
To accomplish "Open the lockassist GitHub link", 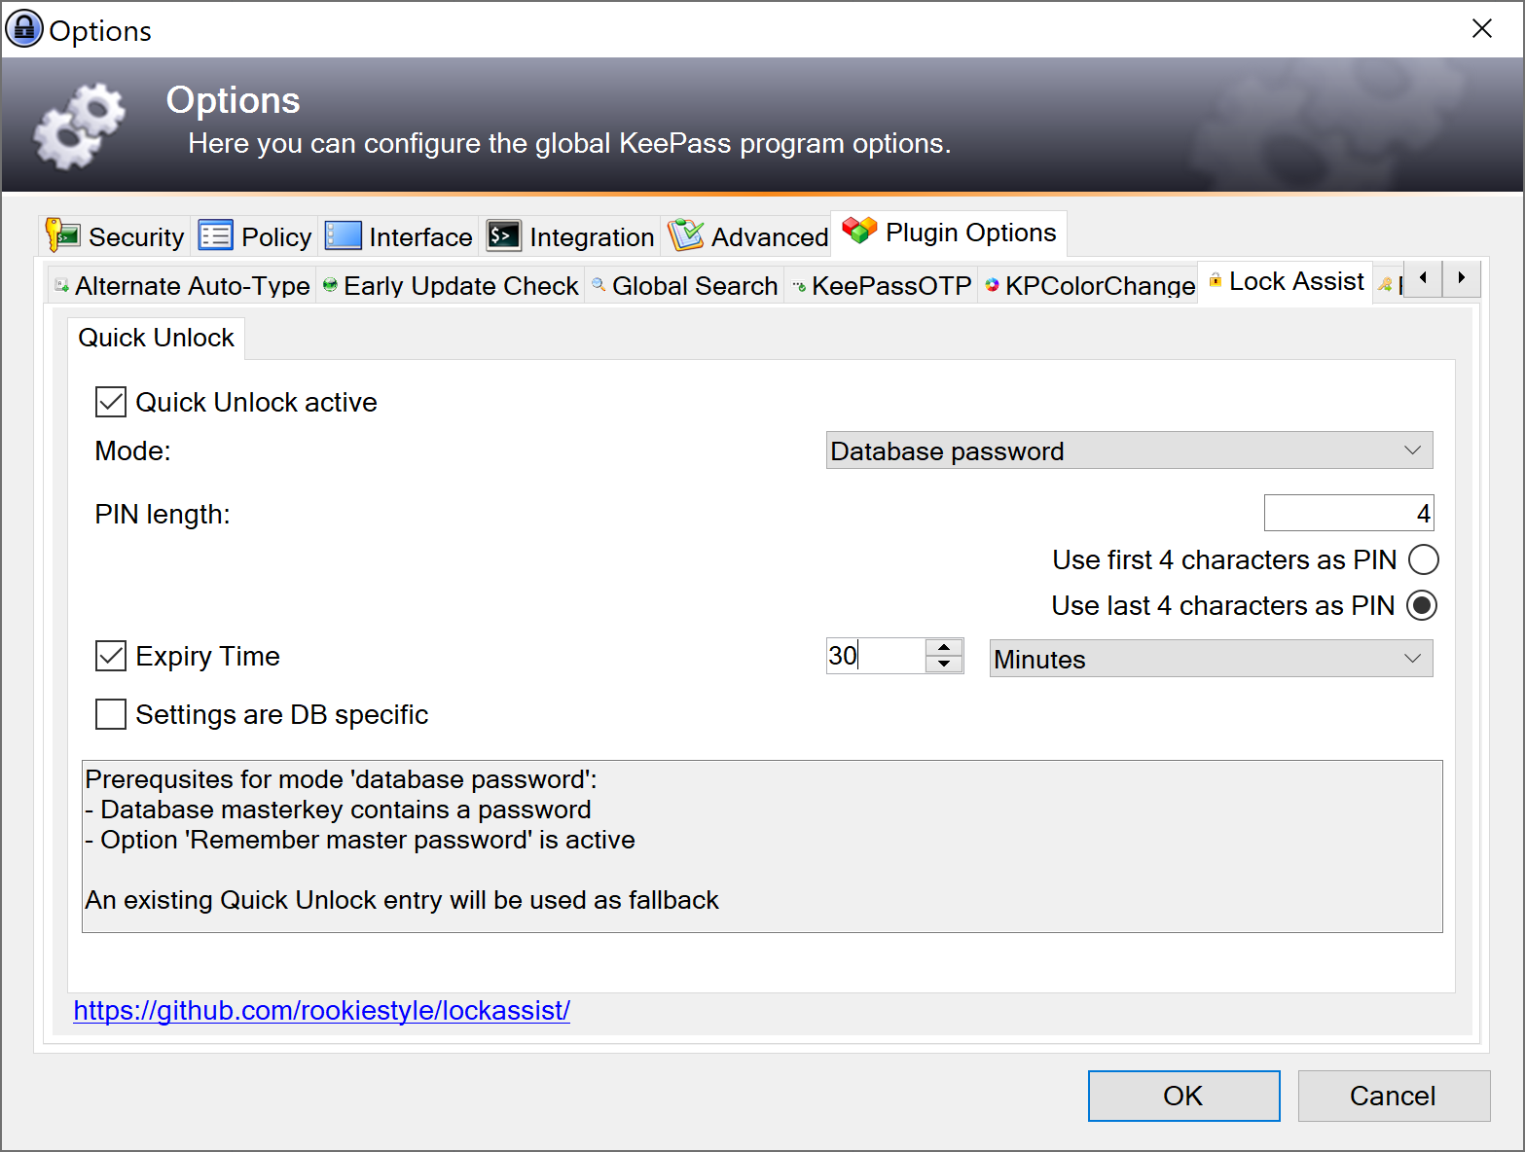I will pyautogui.click(x=321, y=1011).
